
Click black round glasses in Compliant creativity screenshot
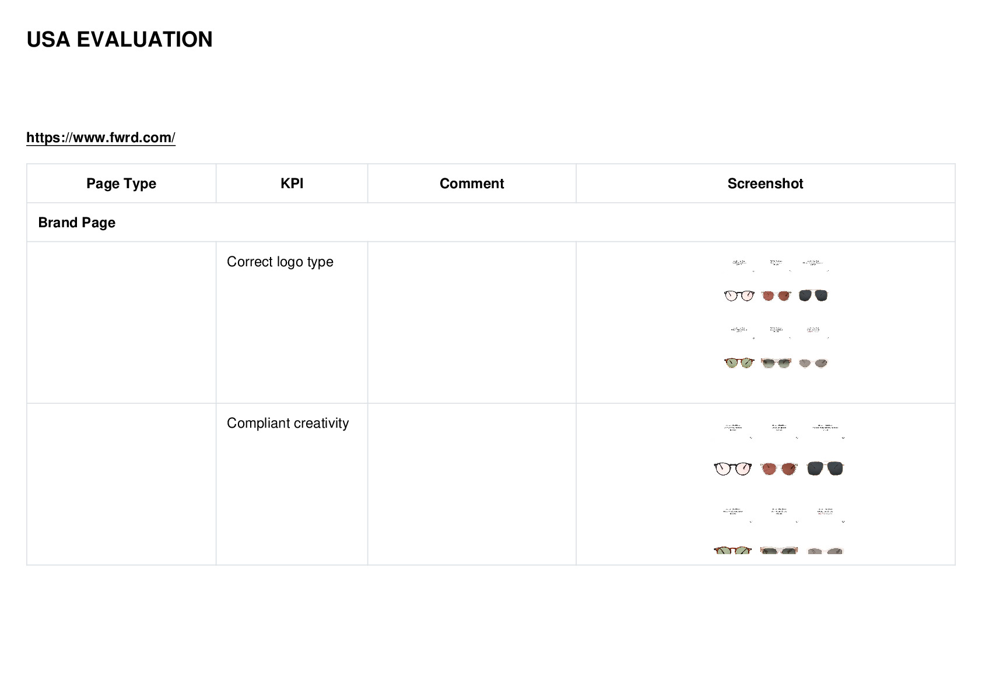(733, 468)
